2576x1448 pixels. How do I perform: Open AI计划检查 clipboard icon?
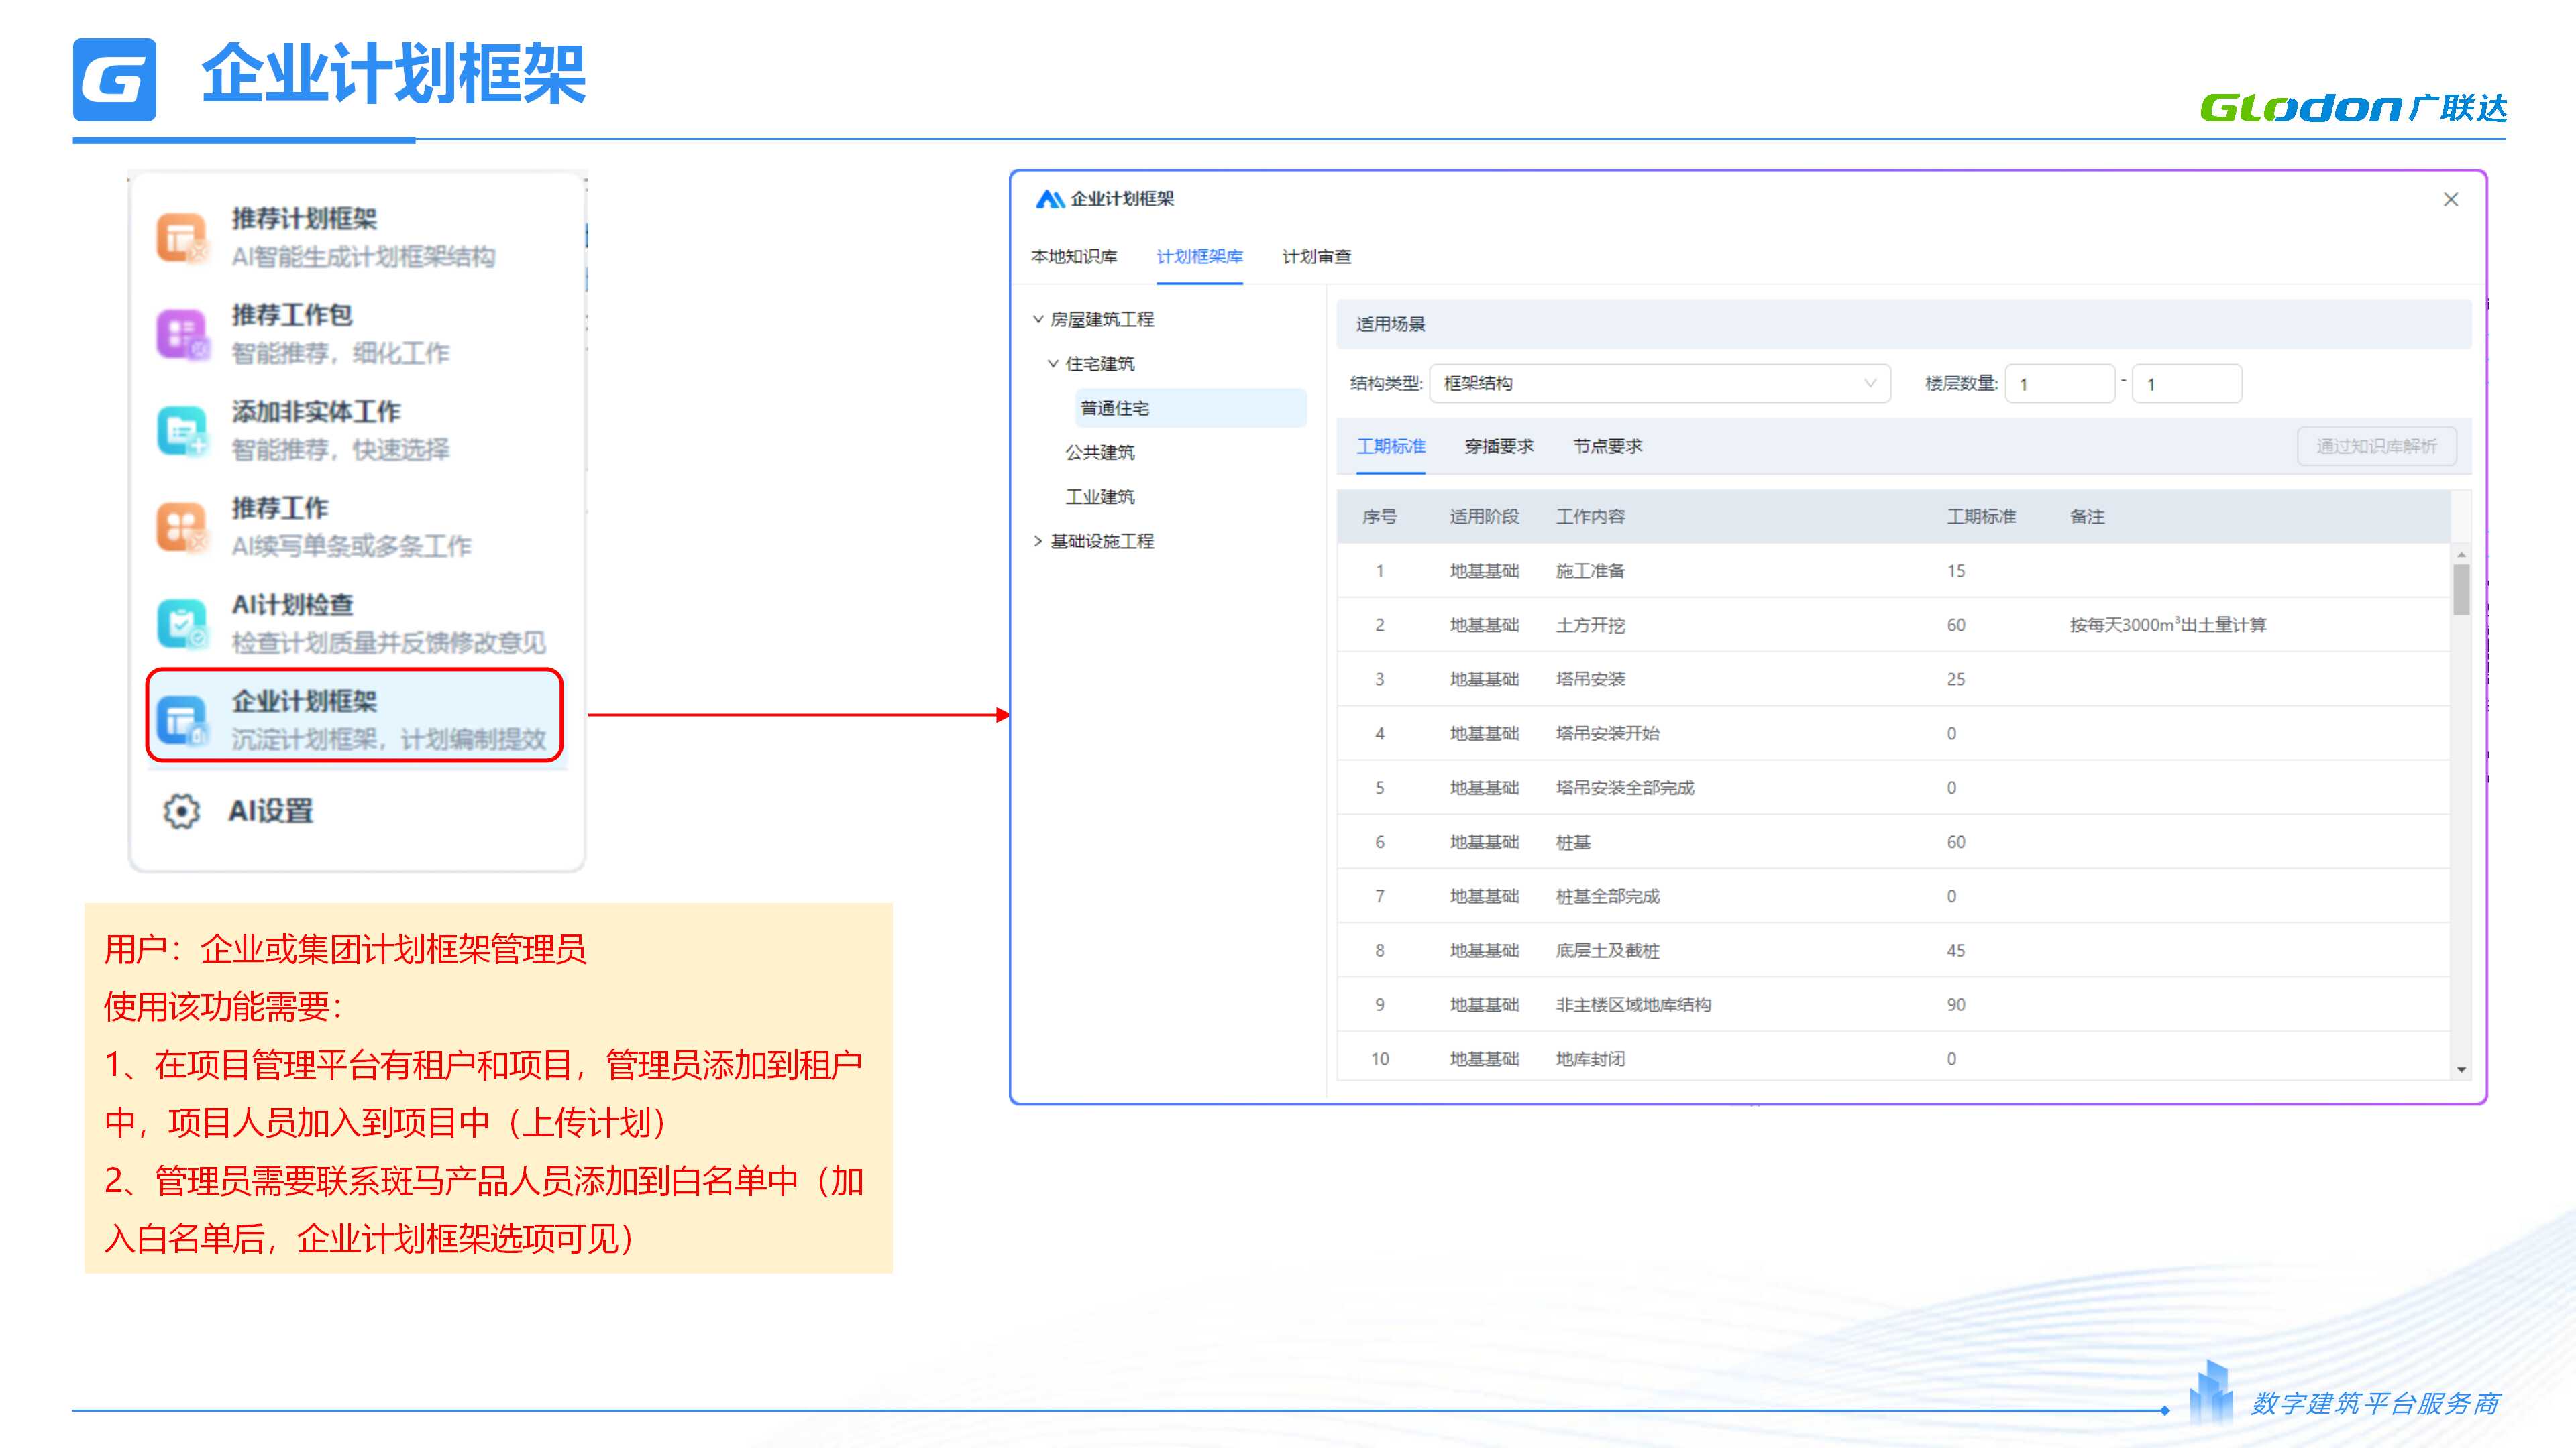(x=181, y=623)
